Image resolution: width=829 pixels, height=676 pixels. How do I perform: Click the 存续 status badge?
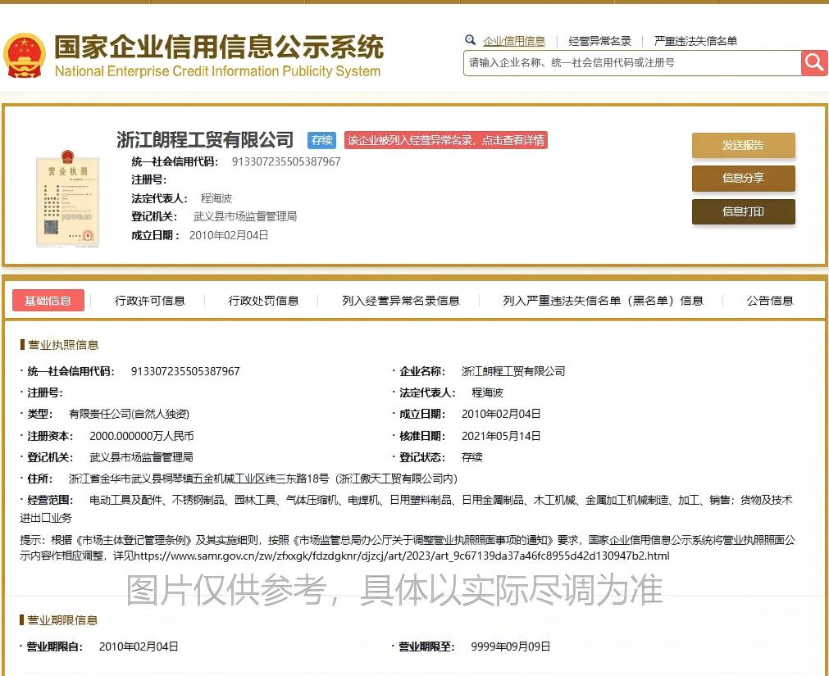click(x=321, y=140)
